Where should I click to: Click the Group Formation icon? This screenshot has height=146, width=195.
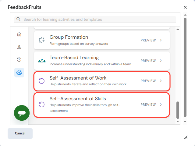tap(42, 40)
